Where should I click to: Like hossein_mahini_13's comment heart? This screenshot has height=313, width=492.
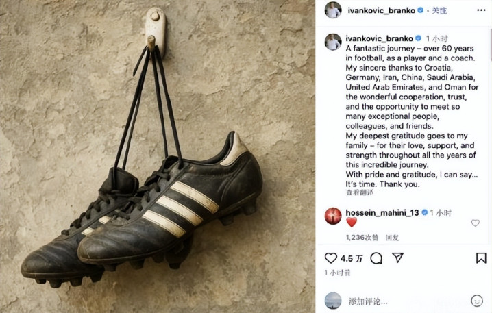click(476, 223)
